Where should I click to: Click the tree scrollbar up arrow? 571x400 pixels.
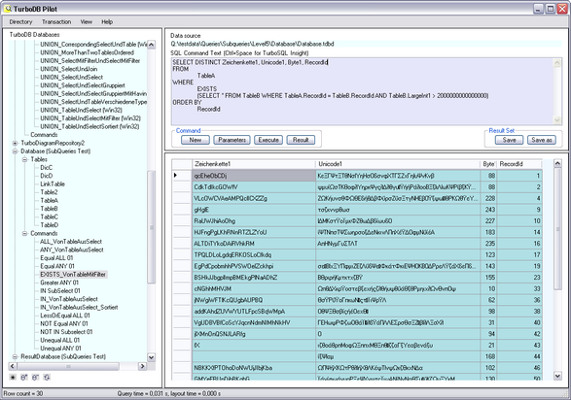coord(151,45)
